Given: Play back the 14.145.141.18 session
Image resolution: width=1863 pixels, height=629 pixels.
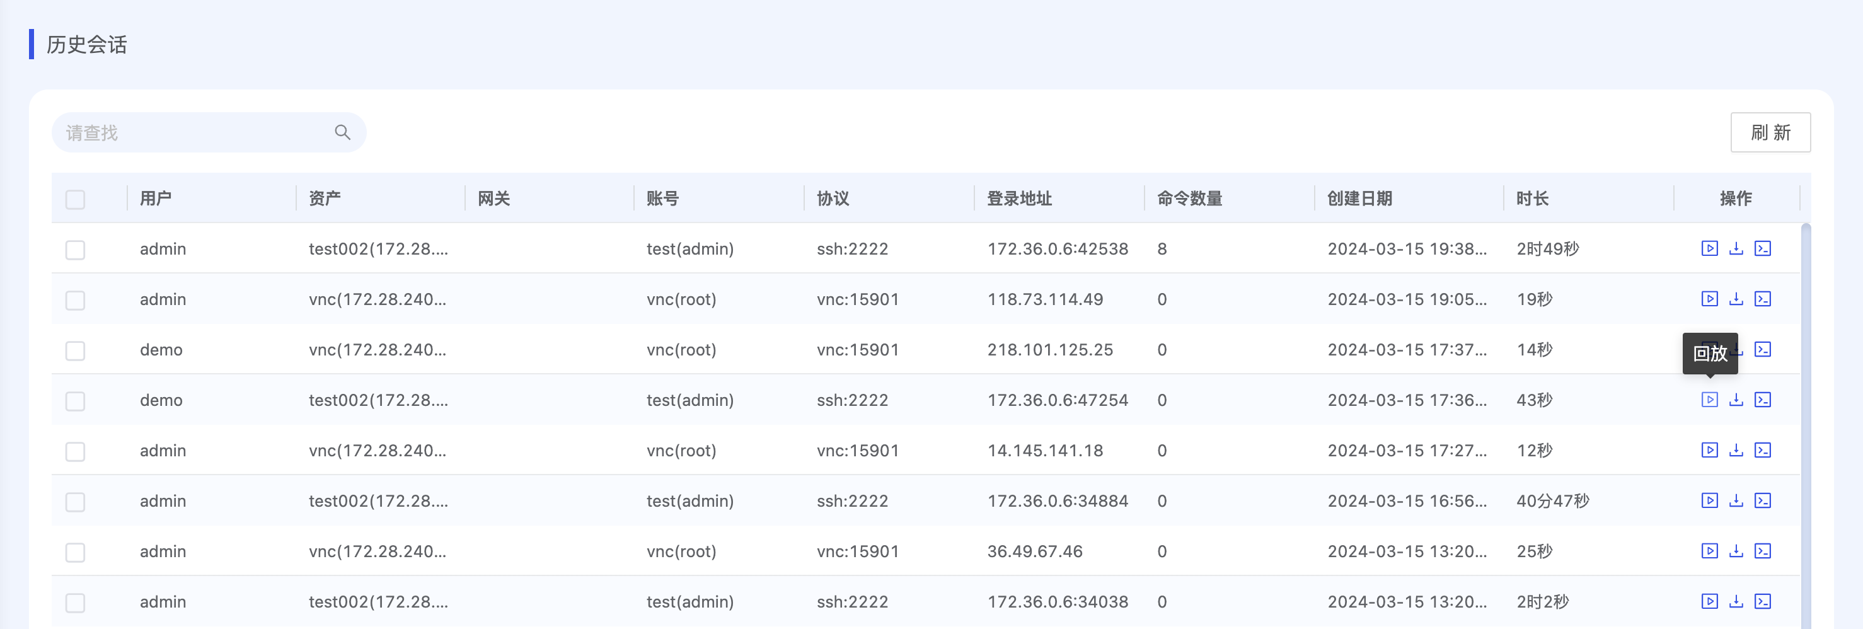Looking at the screenshot, I should pos(1709,451).
